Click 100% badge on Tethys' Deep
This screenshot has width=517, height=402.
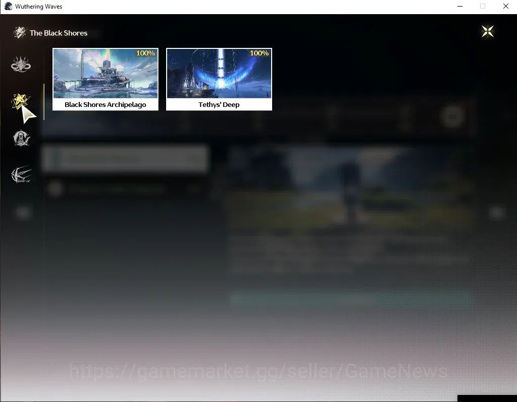[259, 53]
